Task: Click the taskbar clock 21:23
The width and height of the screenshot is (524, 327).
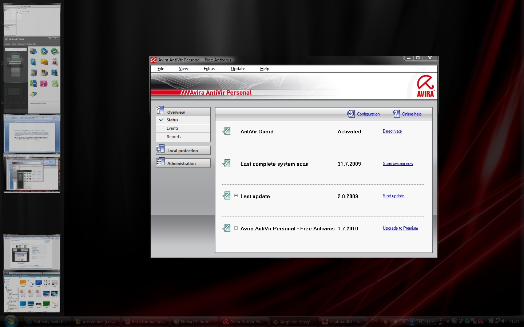Action: click(x=514, y=321)
